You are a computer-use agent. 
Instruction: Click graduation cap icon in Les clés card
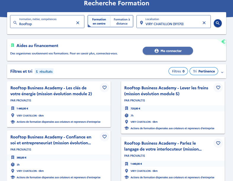click(13, 122)
